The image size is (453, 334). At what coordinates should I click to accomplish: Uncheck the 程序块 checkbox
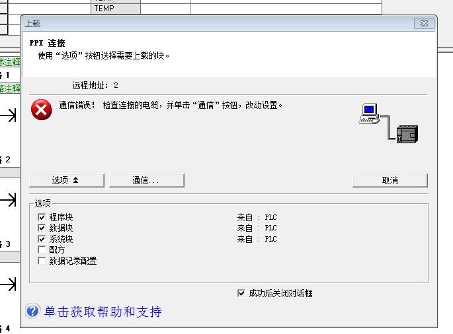coord(42,217)
